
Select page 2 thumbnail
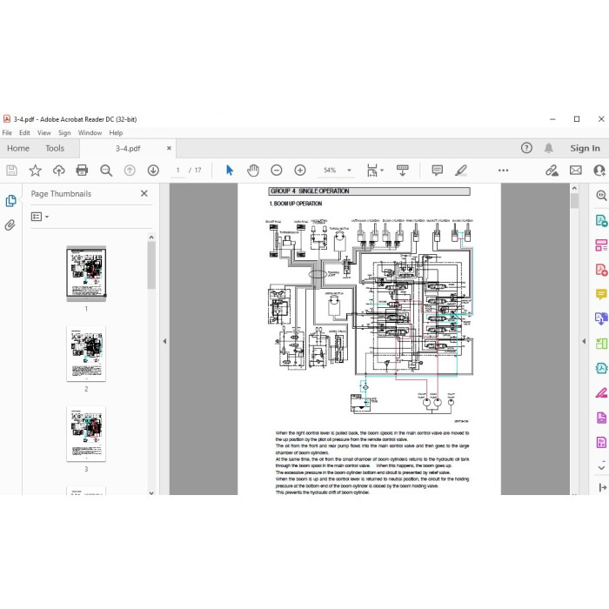pos(86,354)
